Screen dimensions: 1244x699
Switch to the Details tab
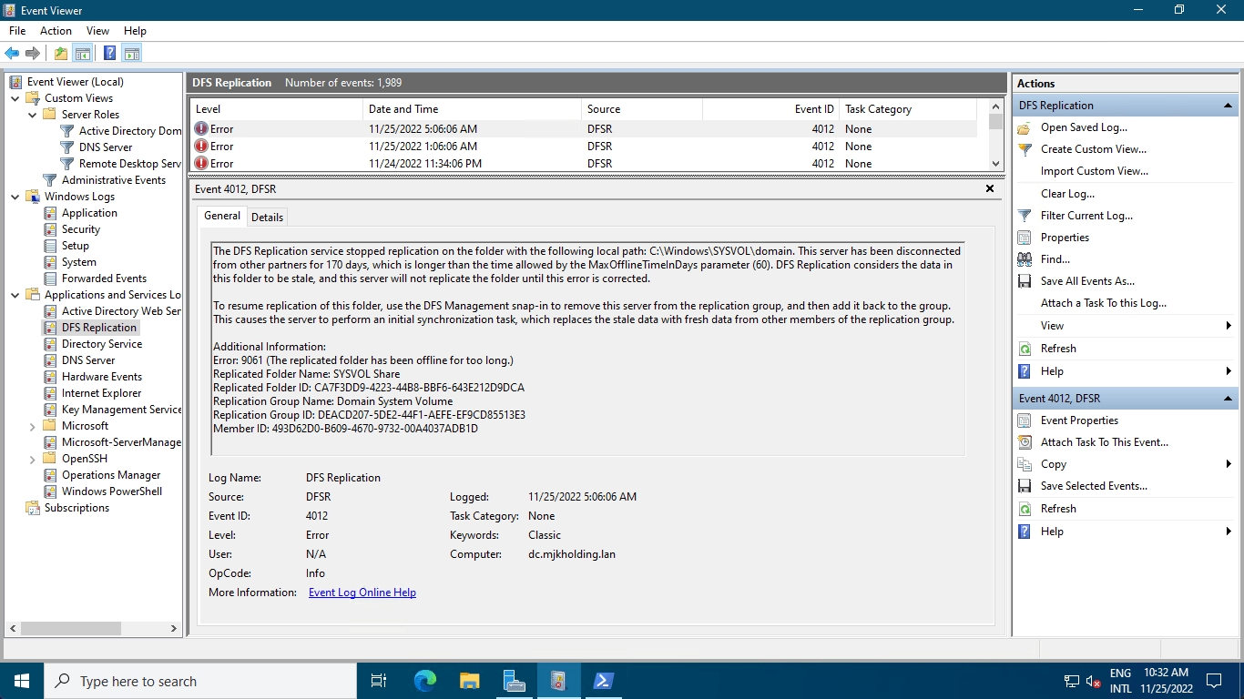pos(267,218)
